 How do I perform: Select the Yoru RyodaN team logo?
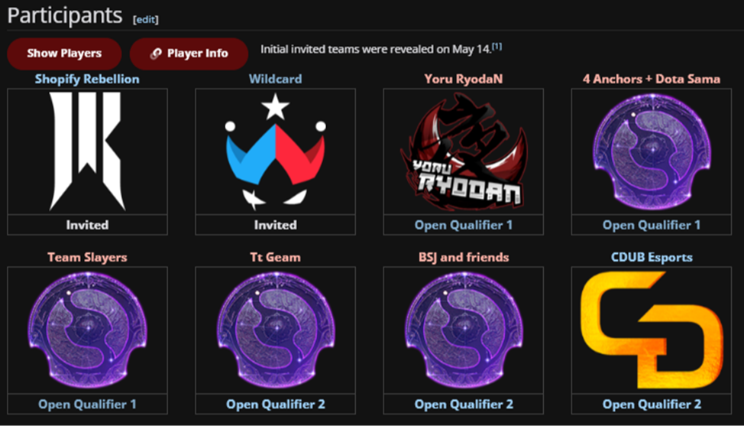pos(464,151)
